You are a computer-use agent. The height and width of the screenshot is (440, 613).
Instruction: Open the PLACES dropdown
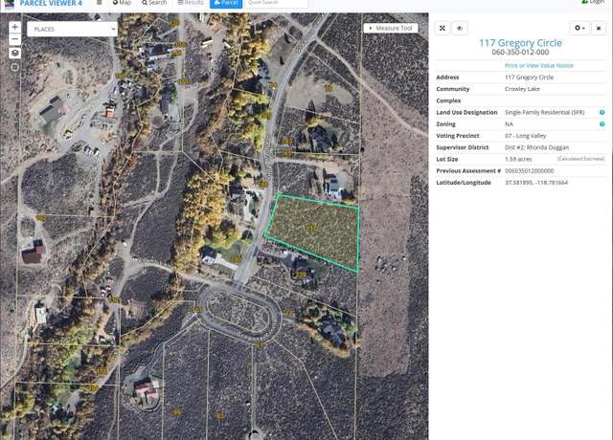point(73,29)
